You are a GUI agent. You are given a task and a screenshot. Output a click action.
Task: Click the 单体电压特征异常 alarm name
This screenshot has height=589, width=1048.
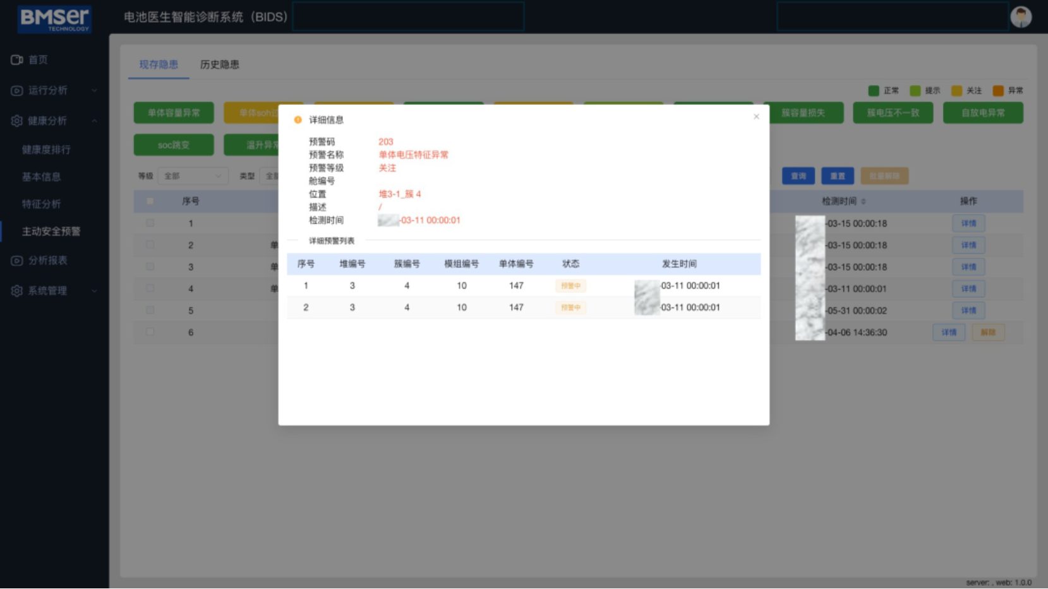(x=413, y=155)
